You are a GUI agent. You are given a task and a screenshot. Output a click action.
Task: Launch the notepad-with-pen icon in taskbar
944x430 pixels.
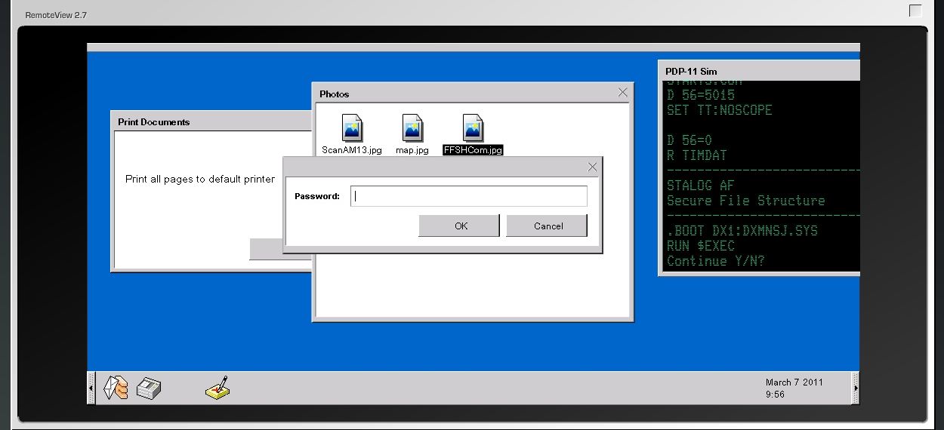click(217, 388)
